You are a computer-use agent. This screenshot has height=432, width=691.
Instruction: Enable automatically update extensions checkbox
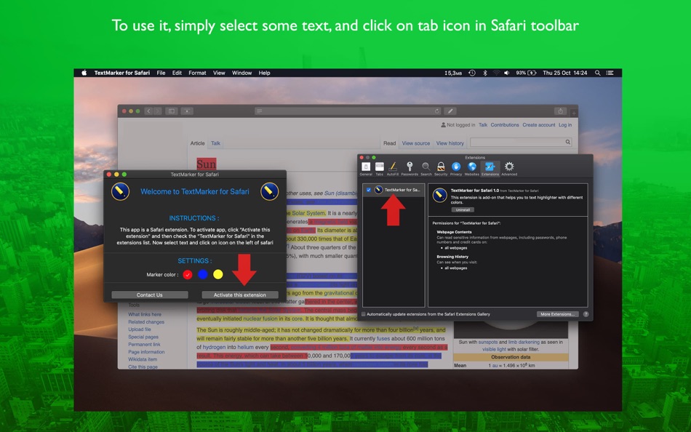(x=364, y=314)
